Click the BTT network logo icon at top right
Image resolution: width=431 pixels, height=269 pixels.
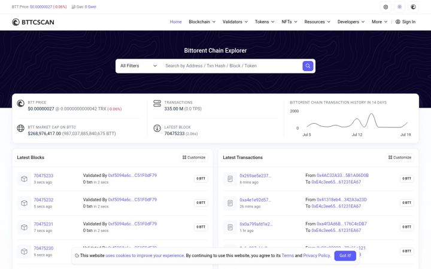coord(413,7)
